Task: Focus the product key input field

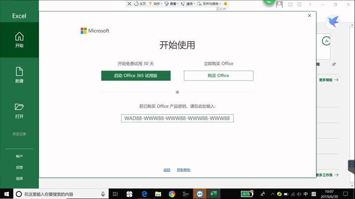Action: [x=177, y=118]
